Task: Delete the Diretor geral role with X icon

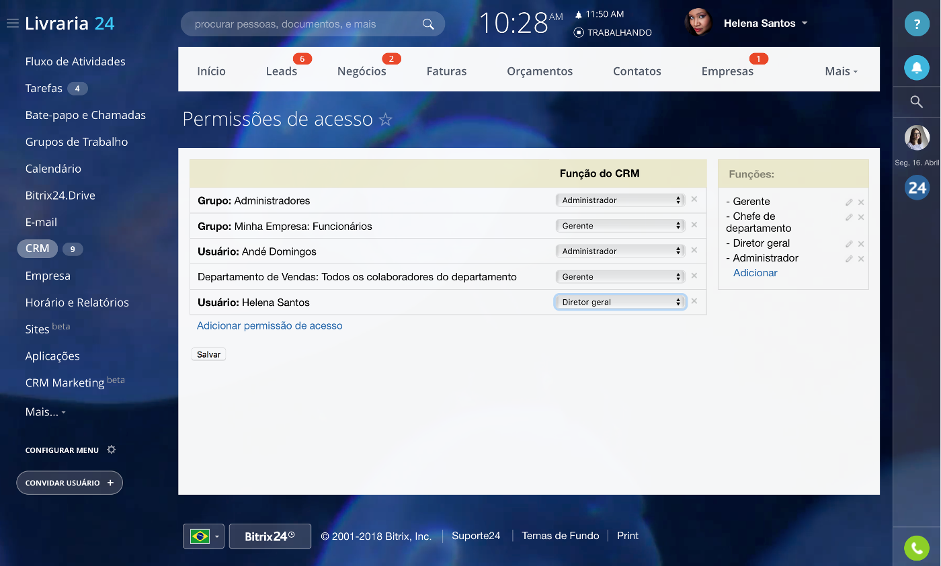Action: (x=861, y=244)
